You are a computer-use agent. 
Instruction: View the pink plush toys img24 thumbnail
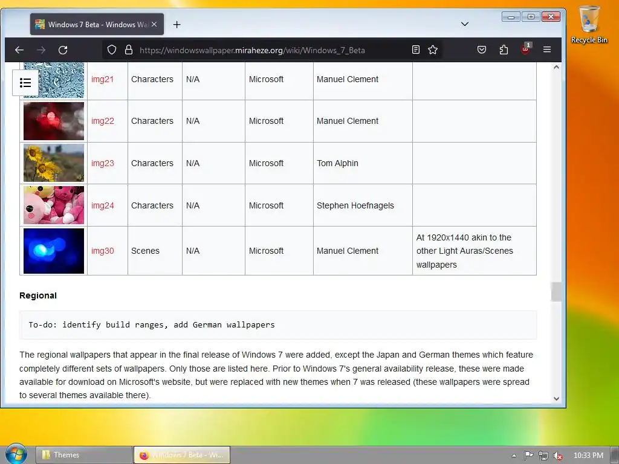54,205
